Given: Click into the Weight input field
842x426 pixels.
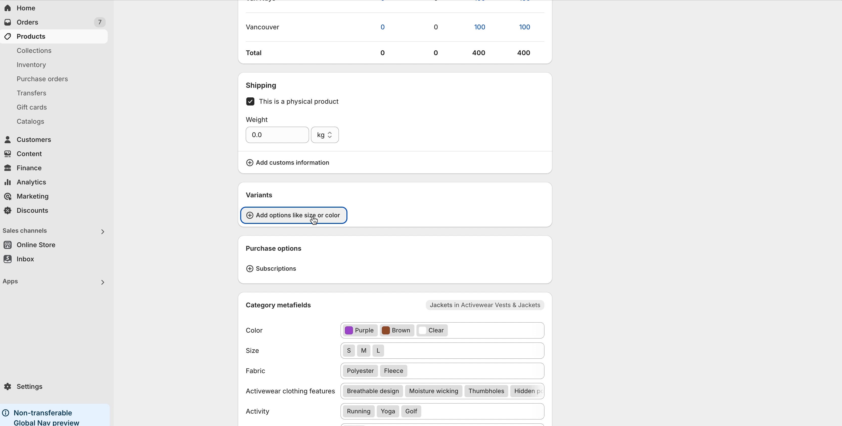Looking at the screenshot, I should click(x=277, y=135).
